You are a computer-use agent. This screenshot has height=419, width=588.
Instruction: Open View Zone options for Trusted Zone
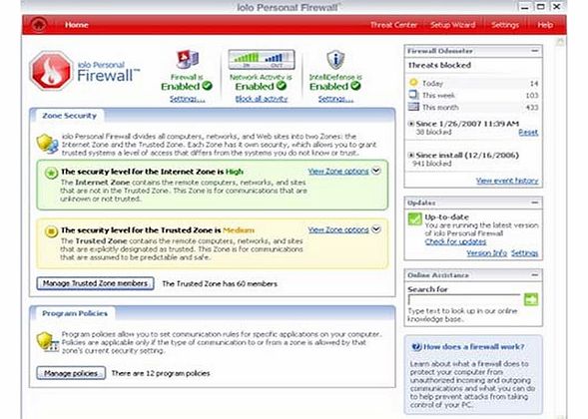pos(338,229)
